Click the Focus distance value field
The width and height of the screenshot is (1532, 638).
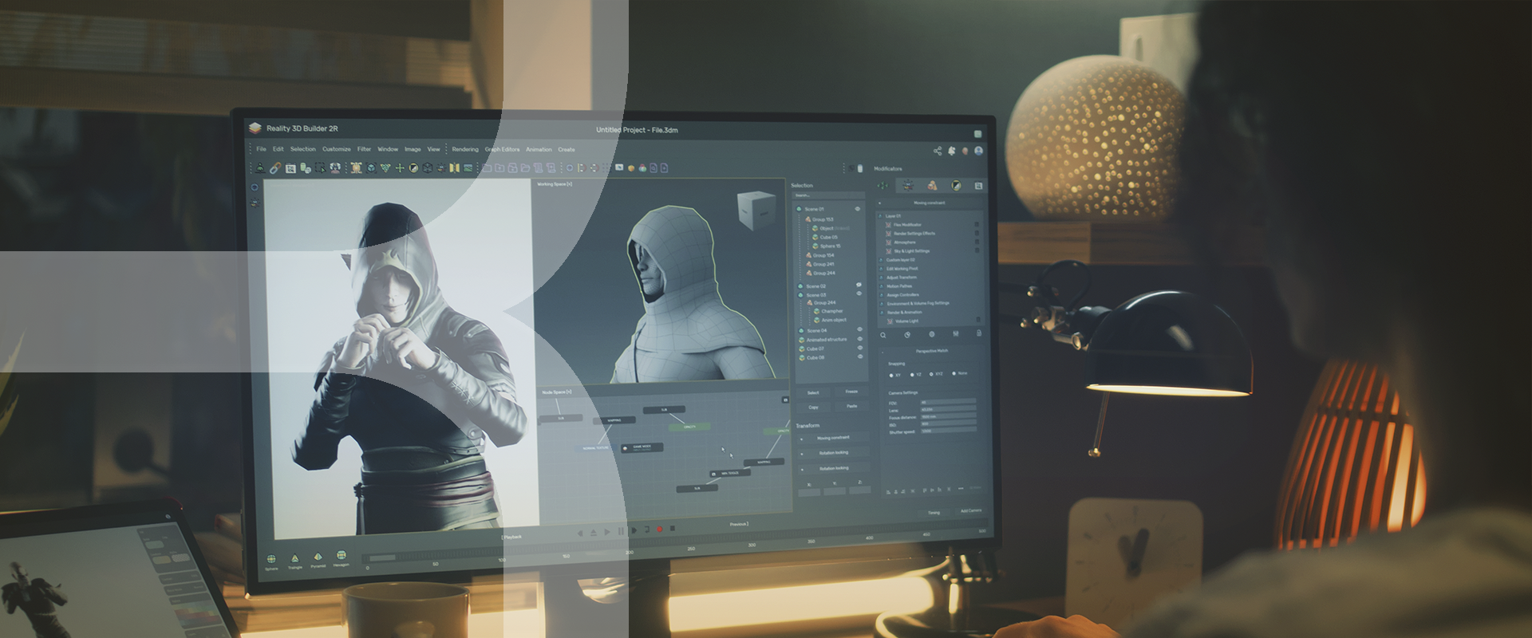[x=949, y=416]
